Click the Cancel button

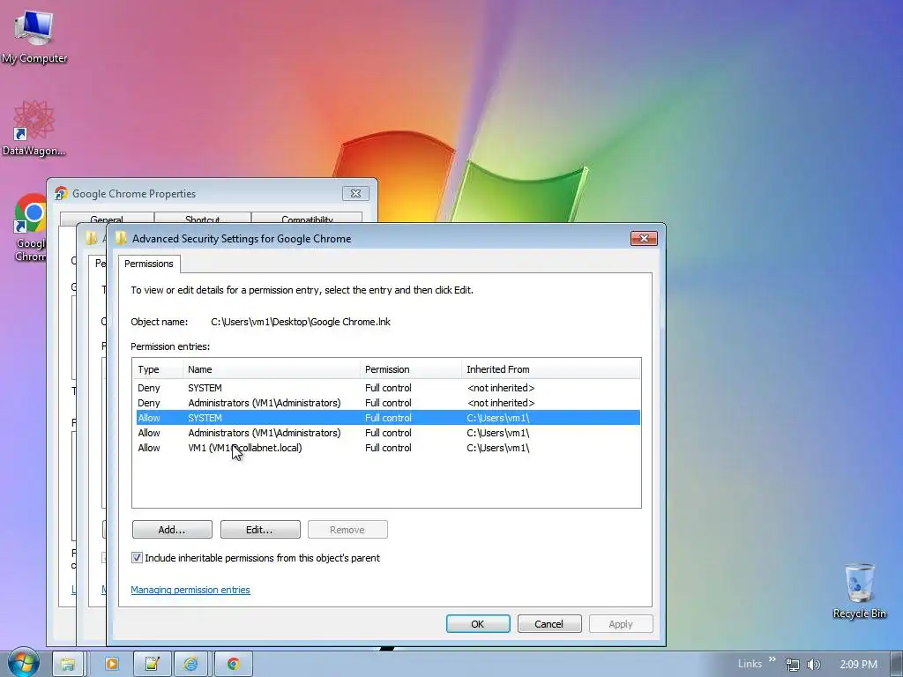[549, 623]
